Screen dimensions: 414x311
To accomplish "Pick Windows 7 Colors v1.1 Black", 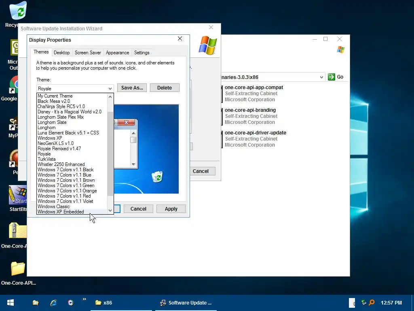I will click(x=72, y=170).
